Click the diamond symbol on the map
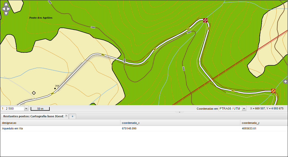288x157 pixels. [x=34, y=93]
